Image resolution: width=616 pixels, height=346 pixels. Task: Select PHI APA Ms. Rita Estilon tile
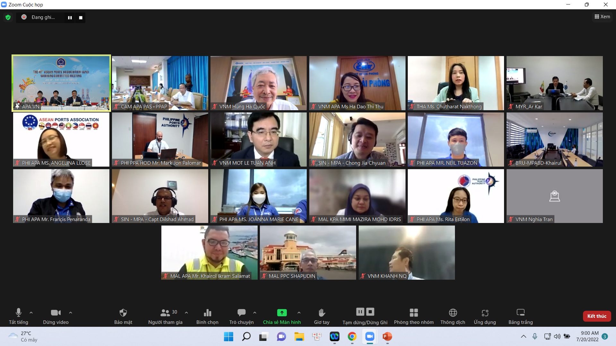(x=456, y=196)
